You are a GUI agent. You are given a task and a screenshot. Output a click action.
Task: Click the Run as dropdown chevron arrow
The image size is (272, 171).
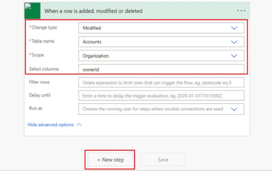point(234,109)
